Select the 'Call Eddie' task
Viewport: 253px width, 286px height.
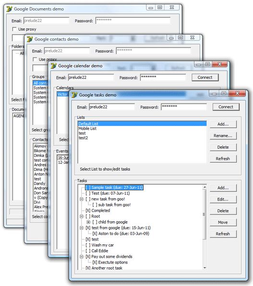pyautogui.click(x=97, y=251)
